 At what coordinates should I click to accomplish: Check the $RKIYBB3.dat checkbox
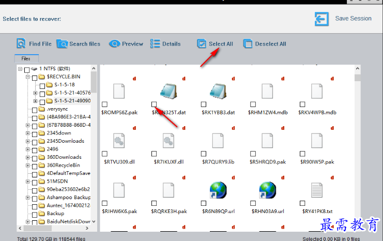(204, 104)
